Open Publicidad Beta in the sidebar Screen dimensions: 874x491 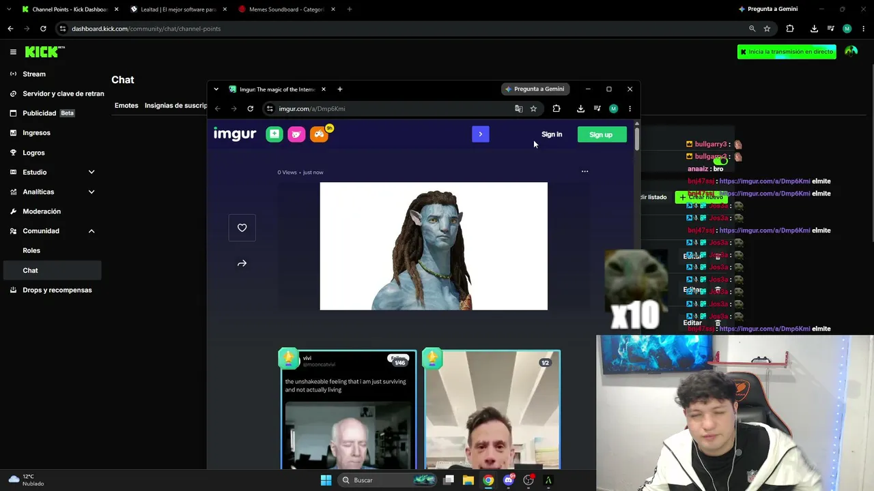(42, 113)
